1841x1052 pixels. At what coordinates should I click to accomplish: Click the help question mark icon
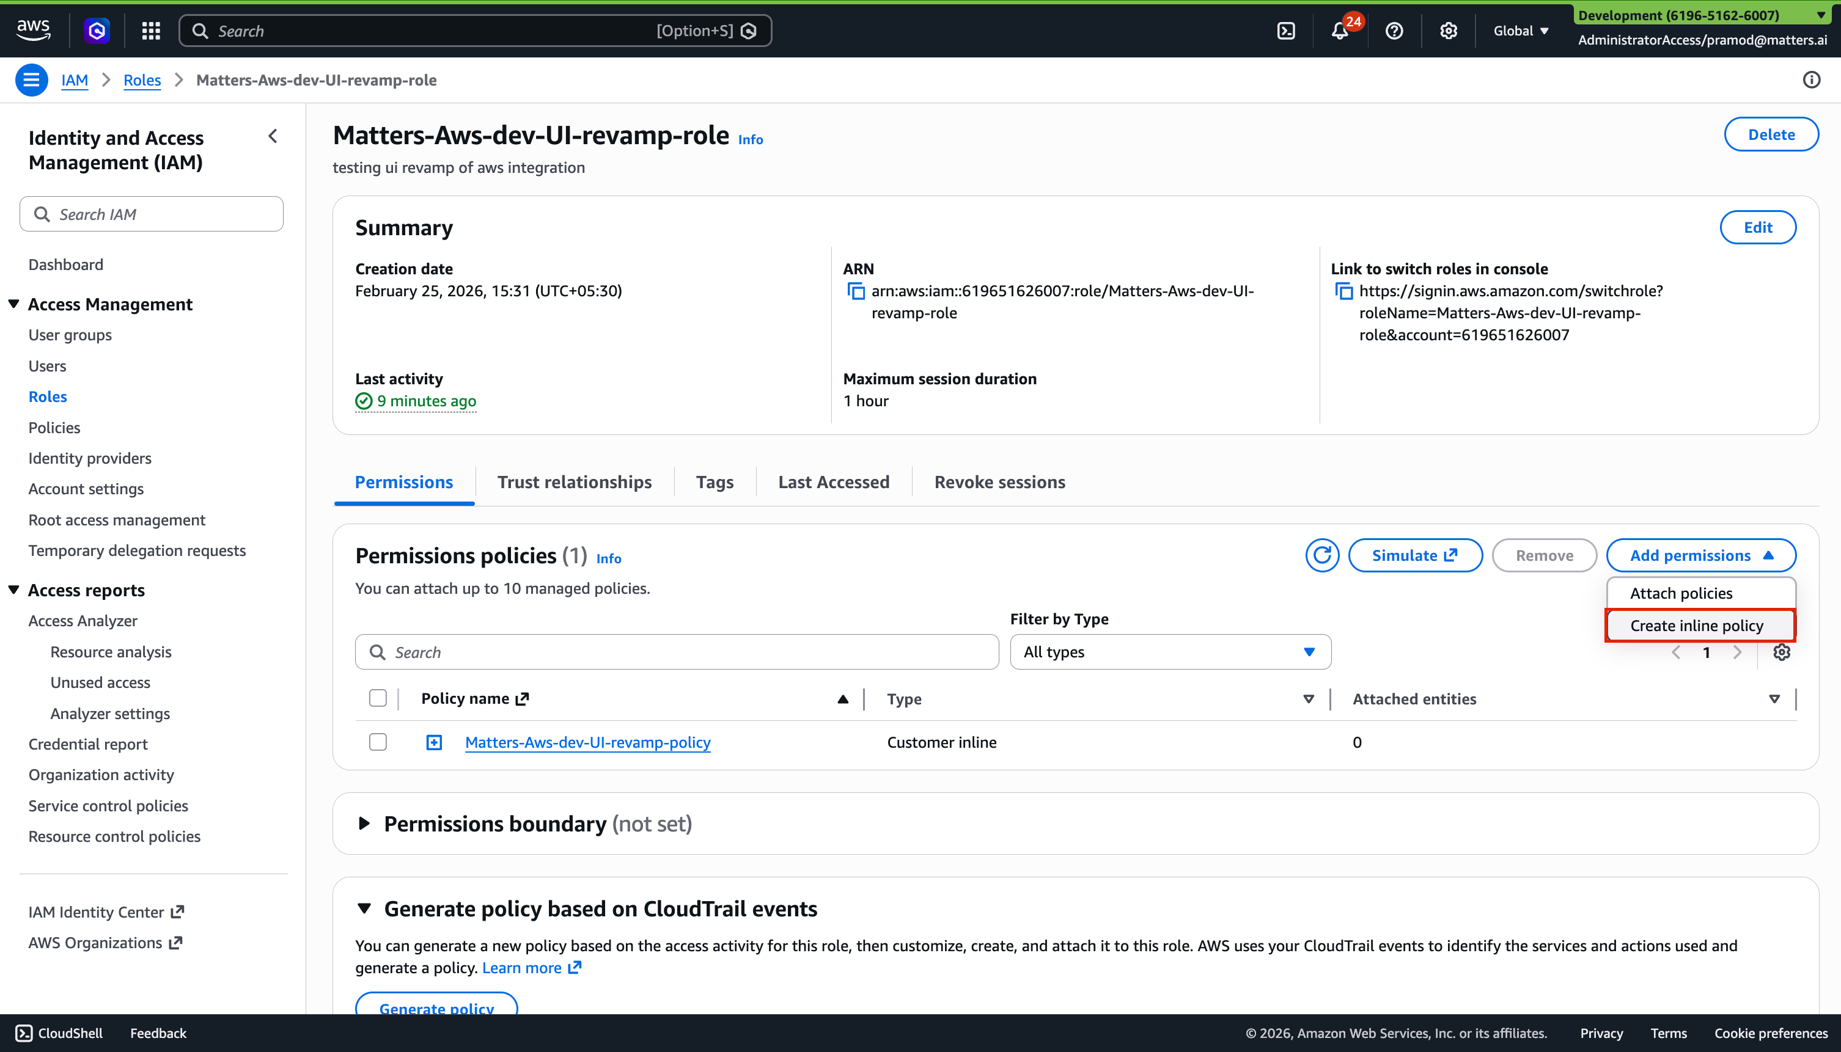point(1394,31)
